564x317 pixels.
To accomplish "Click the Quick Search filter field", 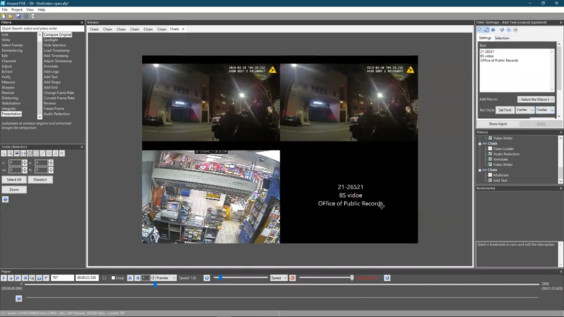I will (42, 29).
